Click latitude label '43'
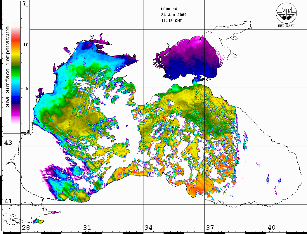This screenshot has width=307, height=234. point(8,143)
